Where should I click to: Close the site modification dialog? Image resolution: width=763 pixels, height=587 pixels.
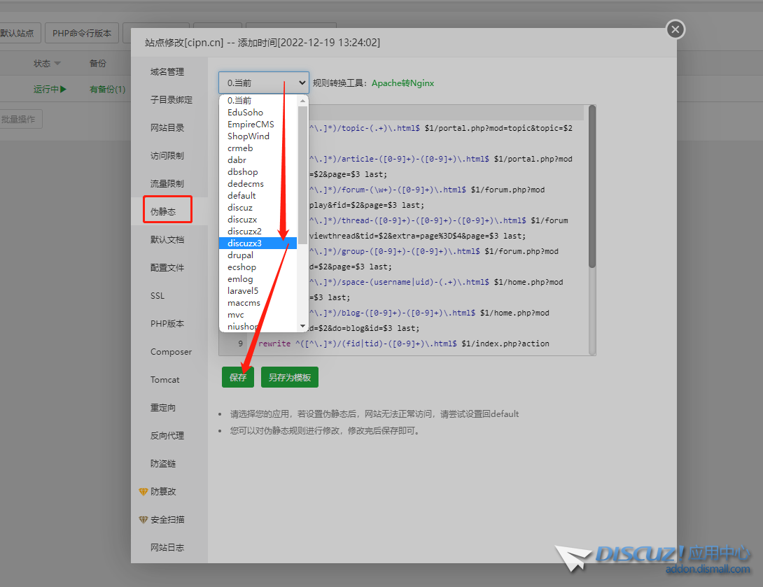(x=675, y=29)
